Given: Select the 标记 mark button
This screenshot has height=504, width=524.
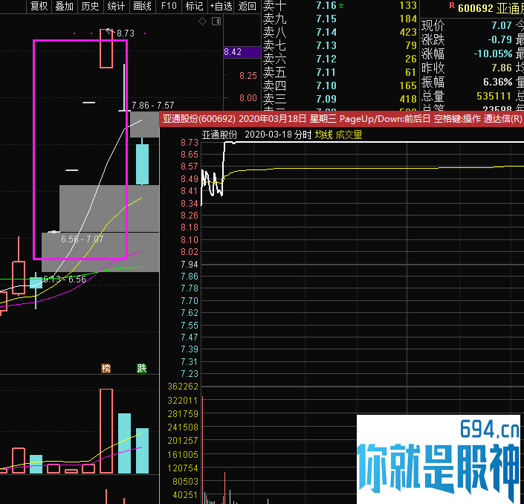Looking at the screenshot, I should click(194, 6).
